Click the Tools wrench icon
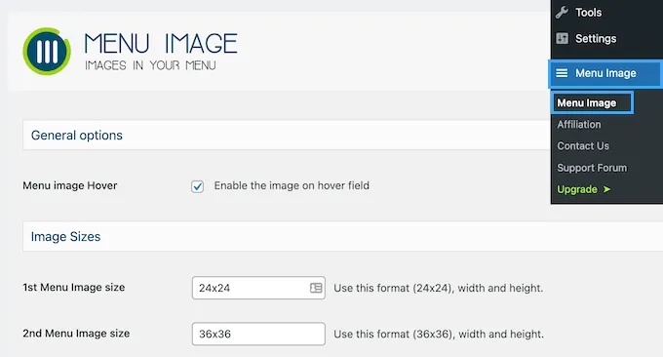The height and width of the screenshot is (357, 663). click(x=562, y=13)
